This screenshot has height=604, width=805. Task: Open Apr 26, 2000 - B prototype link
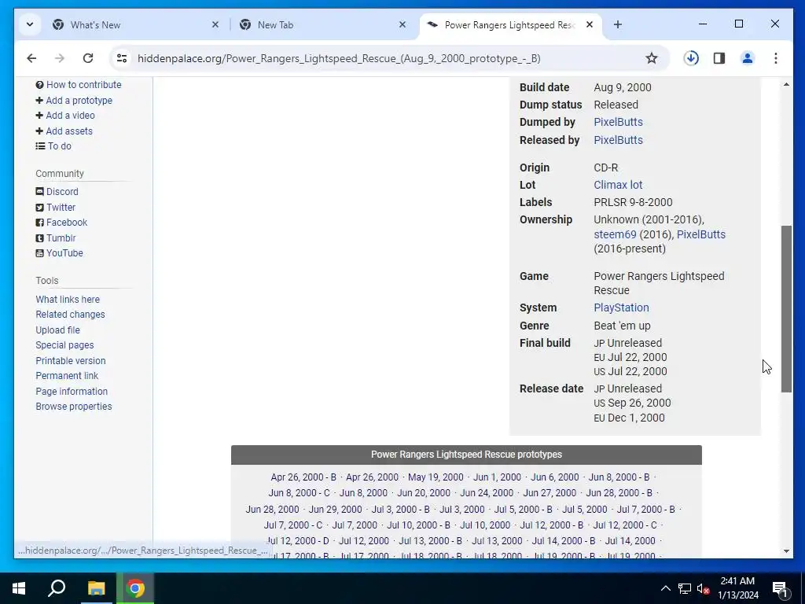[x=303, y=477]
